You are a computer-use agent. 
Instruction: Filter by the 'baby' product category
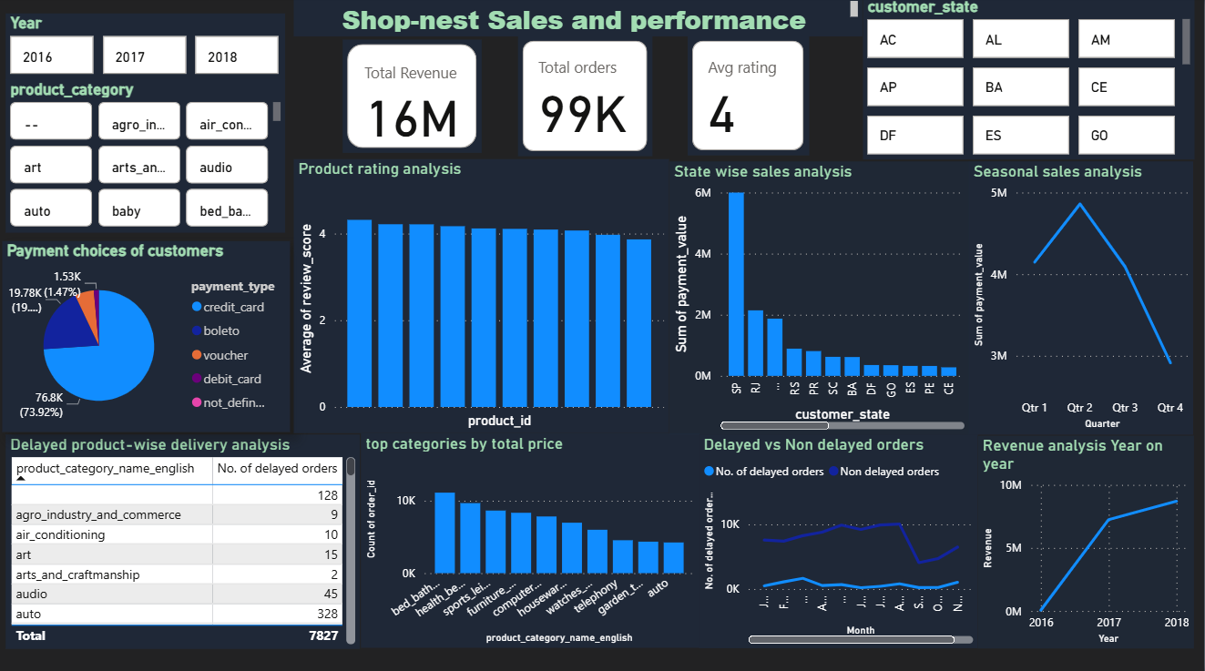coord(139,210)
